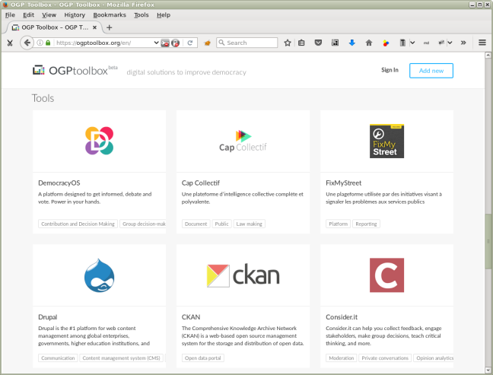
Task: Click the FixMyStreet card title
Action: (343, 183)
